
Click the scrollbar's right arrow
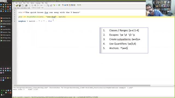coord(174,85)
